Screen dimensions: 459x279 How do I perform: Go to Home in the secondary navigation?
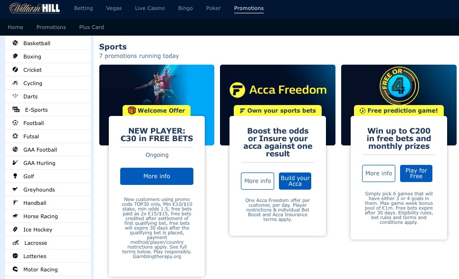pyautogui.click(x=16, y=27)
